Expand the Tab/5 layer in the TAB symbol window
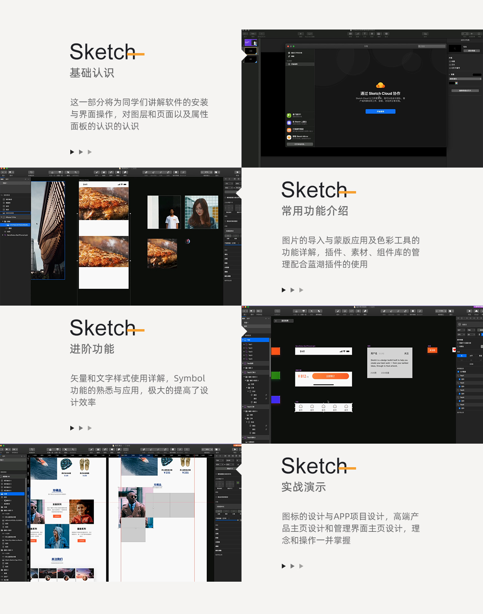Viewport: 483px width, 614px height. click(244, 359)
